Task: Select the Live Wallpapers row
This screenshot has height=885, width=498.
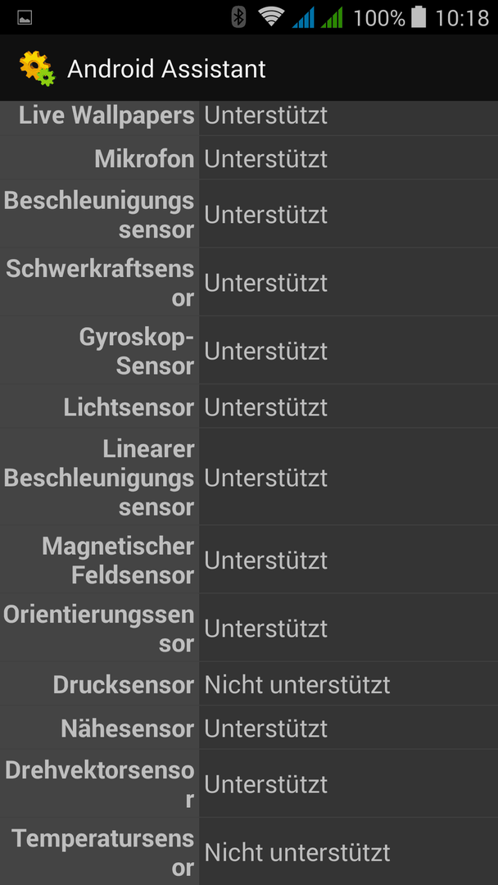Action: coord(249,116)
